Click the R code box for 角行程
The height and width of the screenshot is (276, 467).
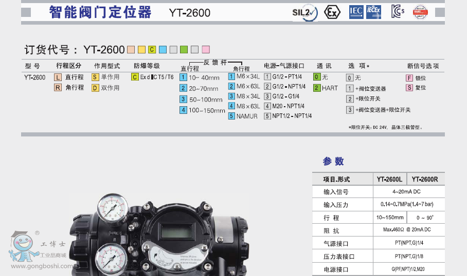[58, 88]
